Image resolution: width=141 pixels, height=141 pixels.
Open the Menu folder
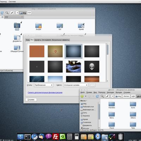[112, 115]
